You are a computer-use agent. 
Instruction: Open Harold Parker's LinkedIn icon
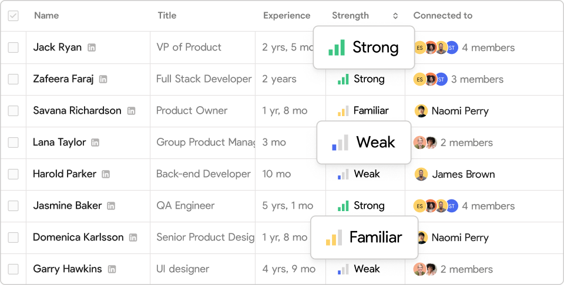tap(106, 174)
